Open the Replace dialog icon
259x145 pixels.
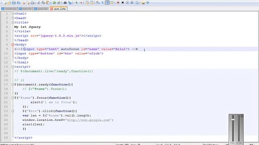pyautogui.click(x=70, y=3)
